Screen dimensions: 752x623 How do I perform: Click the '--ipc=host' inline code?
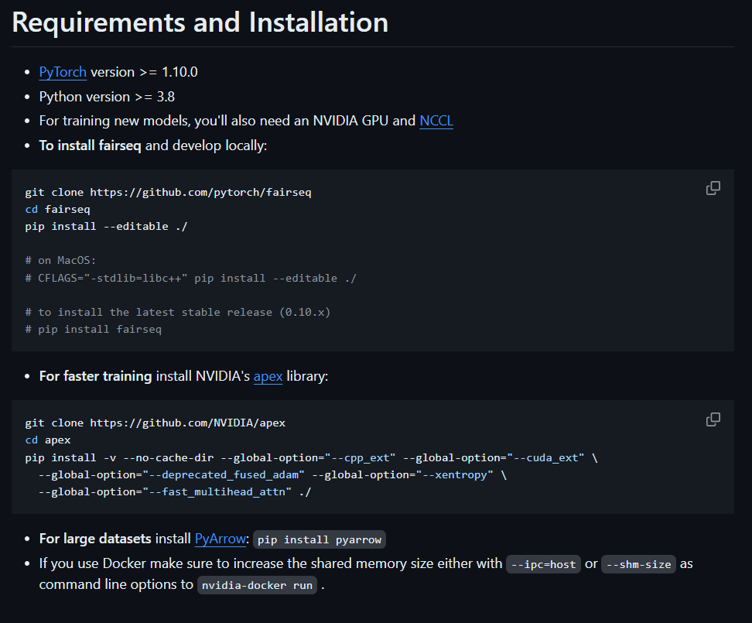pos(543,564)
